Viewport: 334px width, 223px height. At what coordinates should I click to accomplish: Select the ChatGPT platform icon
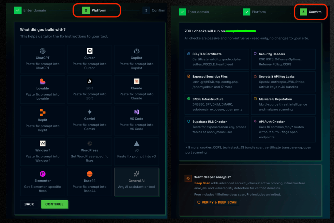point(43,51)
